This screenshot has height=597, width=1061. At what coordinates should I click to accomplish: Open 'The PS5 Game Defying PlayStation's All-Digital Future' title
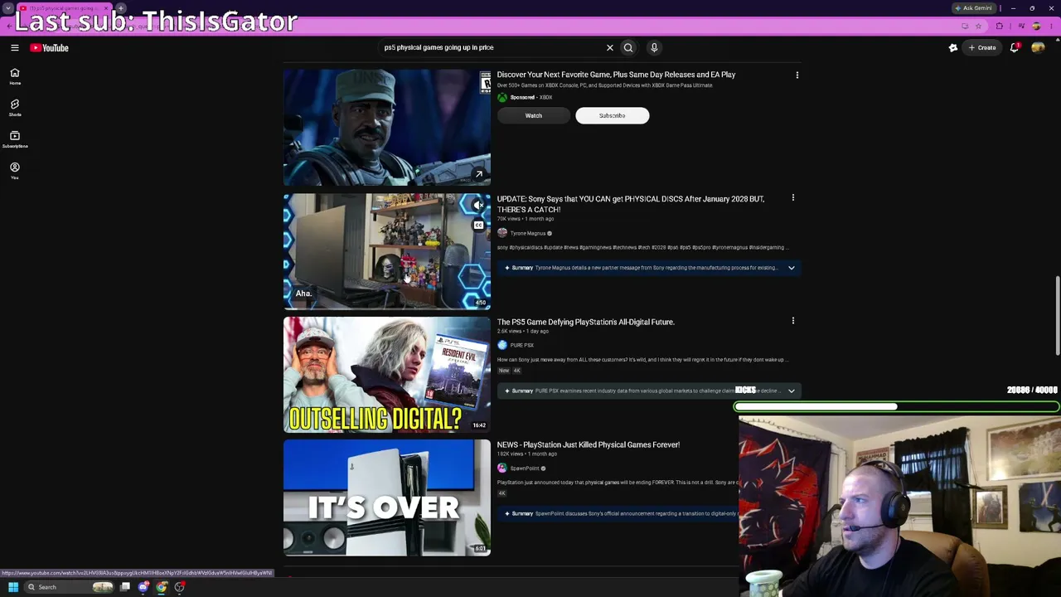pyautogui.click(x=586, y=322)
